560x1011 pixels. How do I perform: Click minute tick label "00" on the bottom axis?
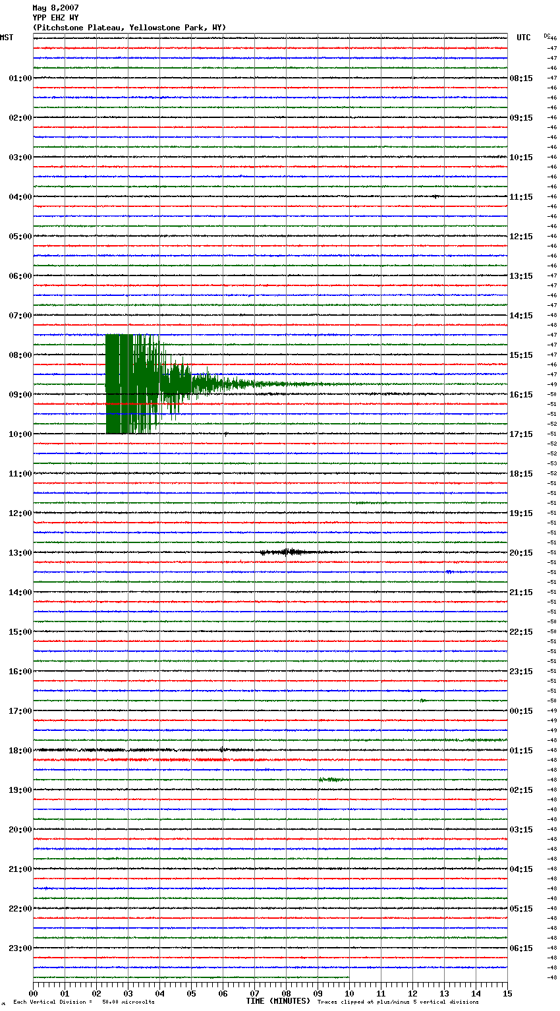[x=34, y=993]
